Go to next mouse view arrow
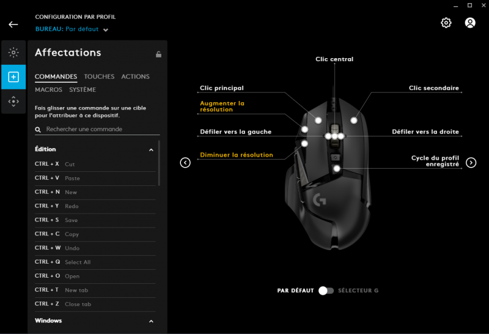This screenshot has width=489, height=334. 471,162
